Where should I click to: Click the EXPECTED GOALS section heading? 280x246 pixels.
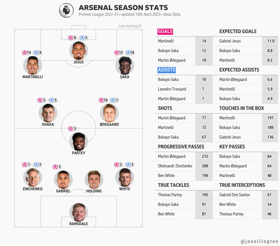238,31
